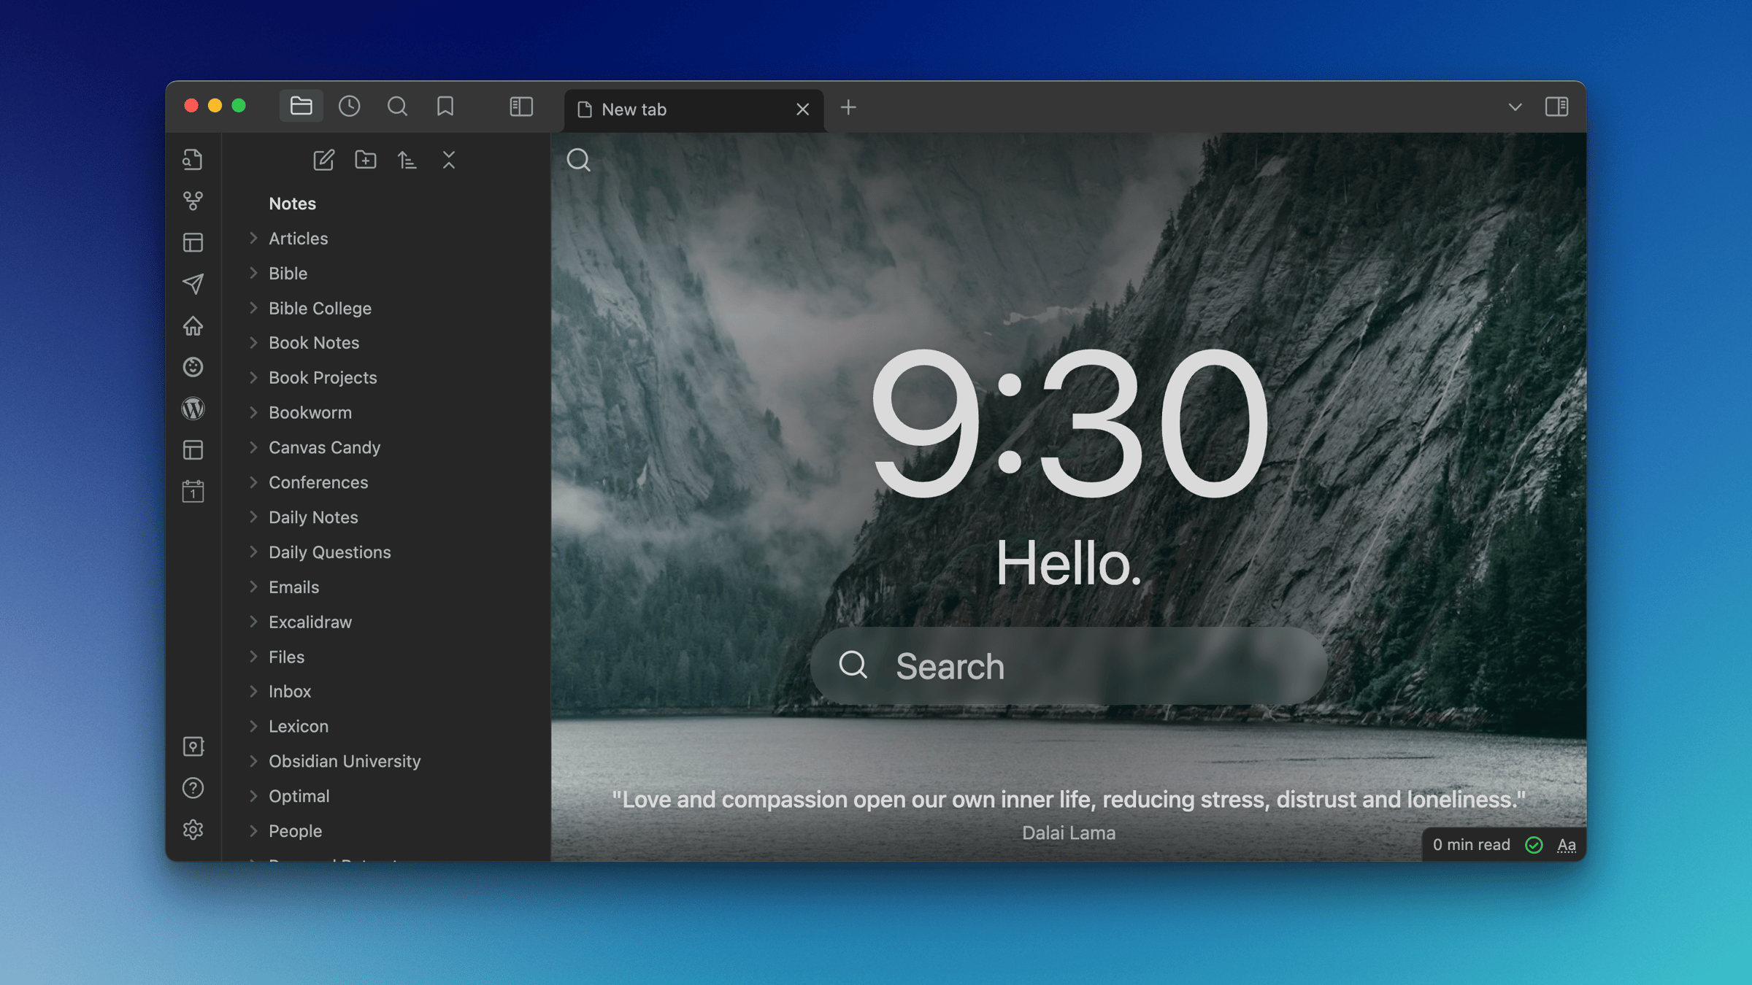This screenshot has height=985, width=1752.
Task: Expand the Articles folder
Action: pos(253,238)
